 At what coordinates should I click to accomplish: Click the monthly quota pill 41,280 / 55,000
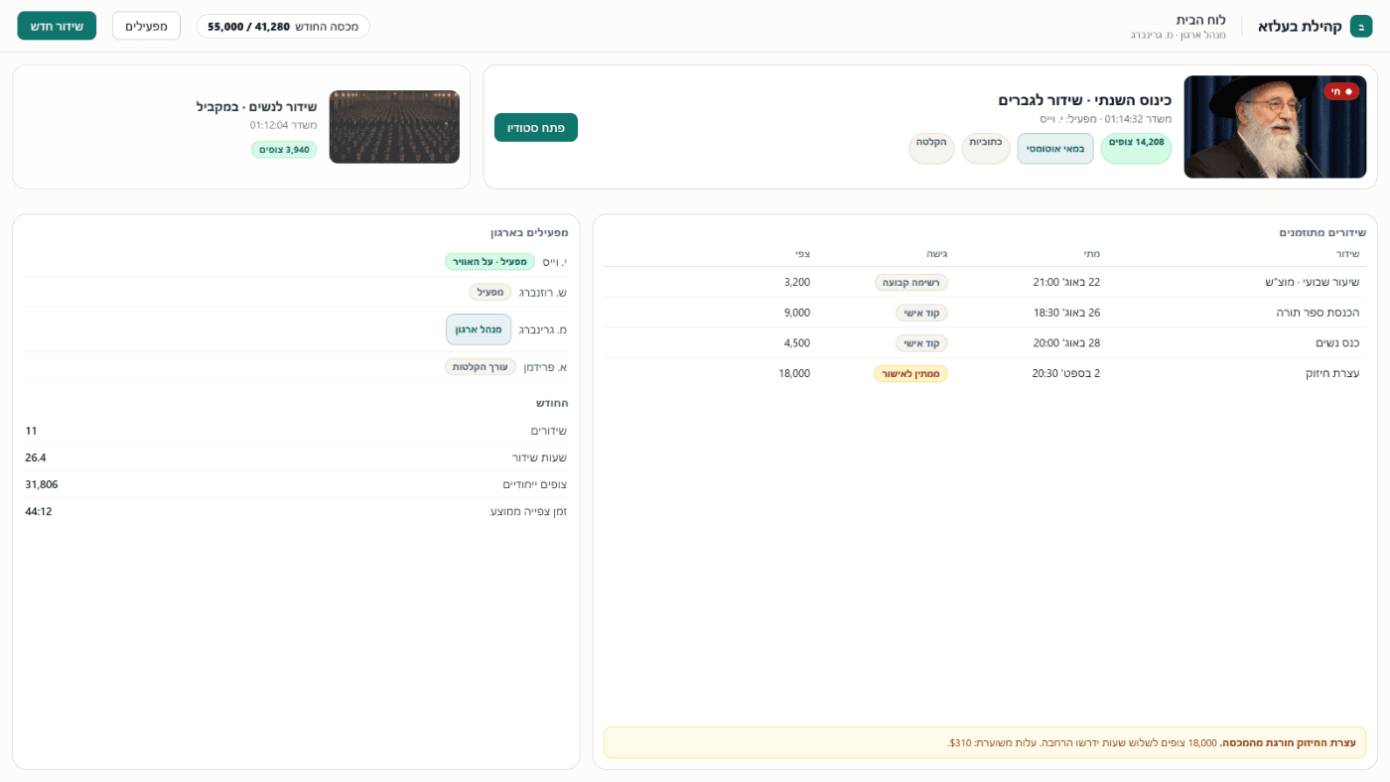click(x=283, y=26)
